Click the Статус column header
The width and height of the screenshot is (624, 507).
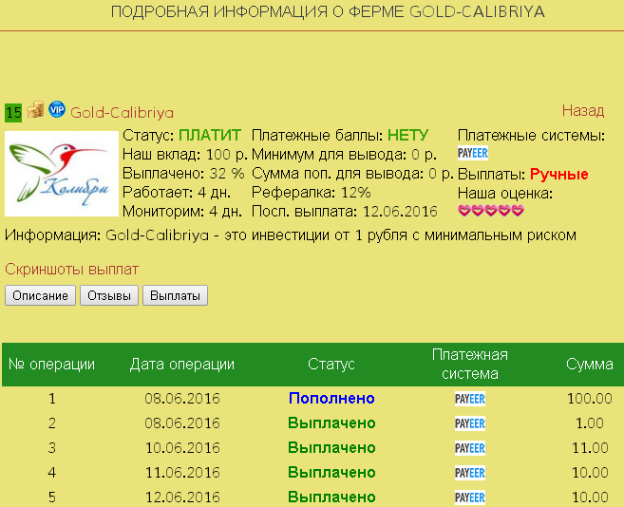click(331, 365)
